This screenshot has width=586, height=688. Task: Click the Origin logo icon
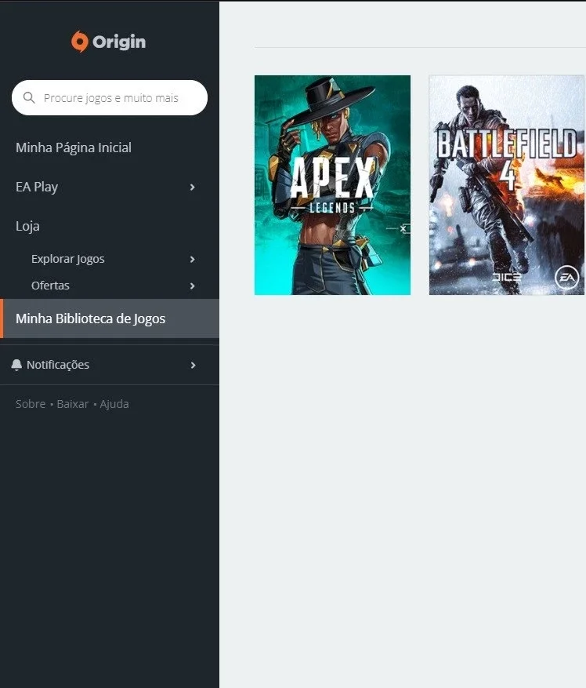tap(80, 42)
